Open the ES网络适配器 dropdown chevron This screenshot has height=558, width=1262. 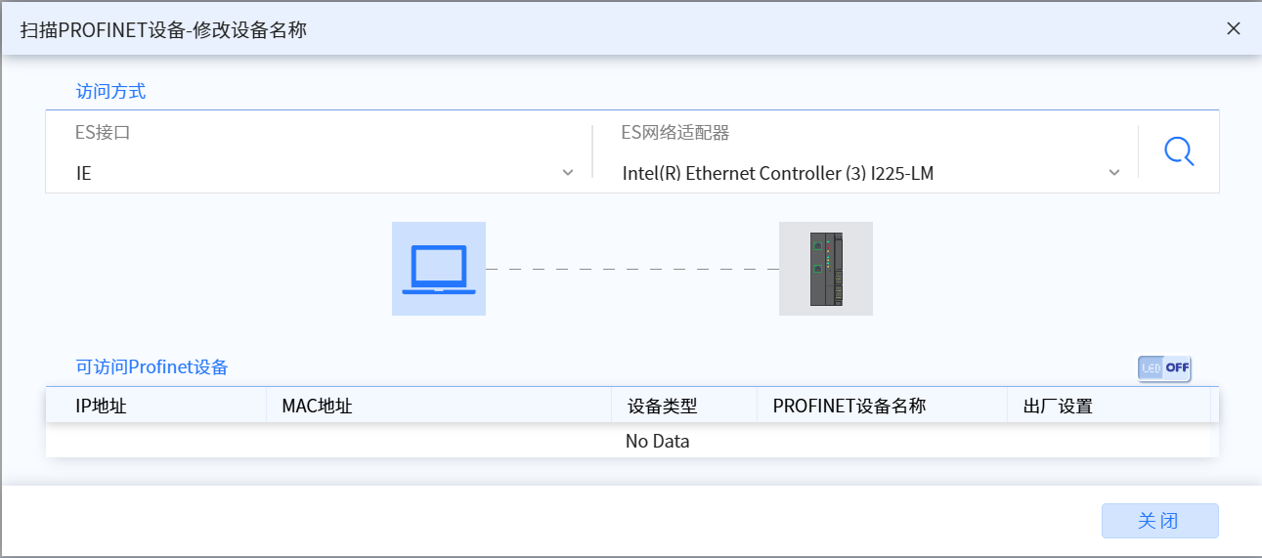(x=1113, y=173)
